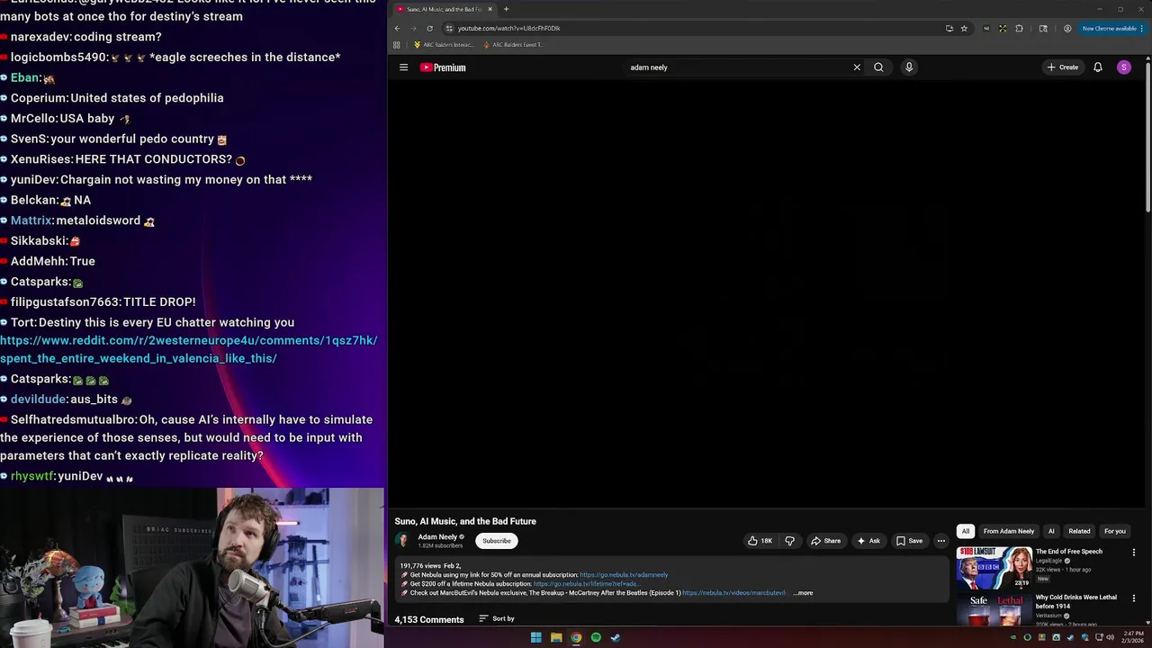The width and height of the screenshot is (1152, 648).
Task: Select 'Related' filter chip
Action: coord(1079,531)
